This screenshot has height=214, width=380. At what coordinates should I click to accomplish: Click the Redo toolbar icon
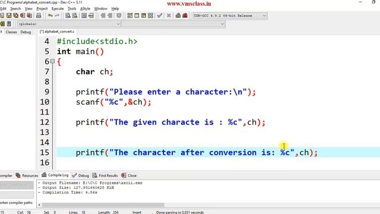click(x=57, y=15)
